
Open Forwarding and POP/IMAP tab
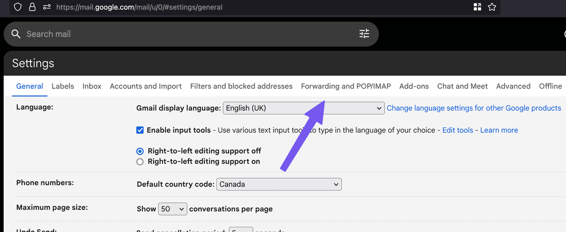[x=346, y=86]
